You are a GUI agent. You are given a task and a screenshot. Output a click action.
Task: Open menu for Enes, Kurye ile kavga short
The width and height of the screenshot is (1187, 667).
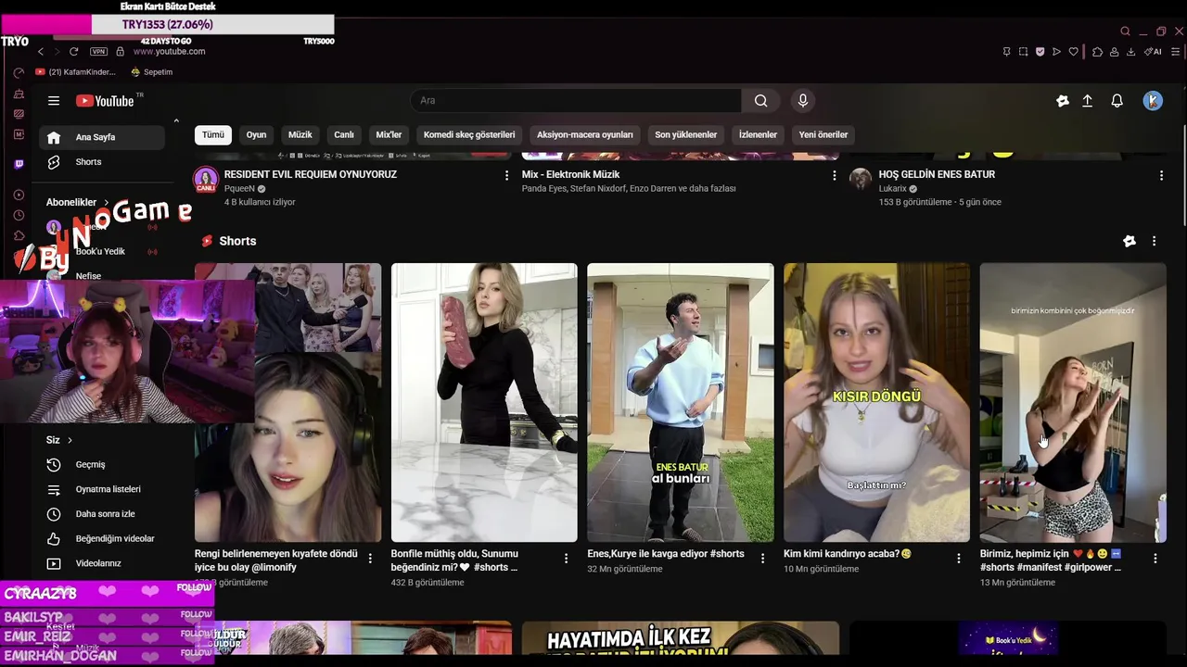[763, 559]
